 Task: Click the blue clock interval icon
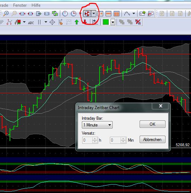65,13
